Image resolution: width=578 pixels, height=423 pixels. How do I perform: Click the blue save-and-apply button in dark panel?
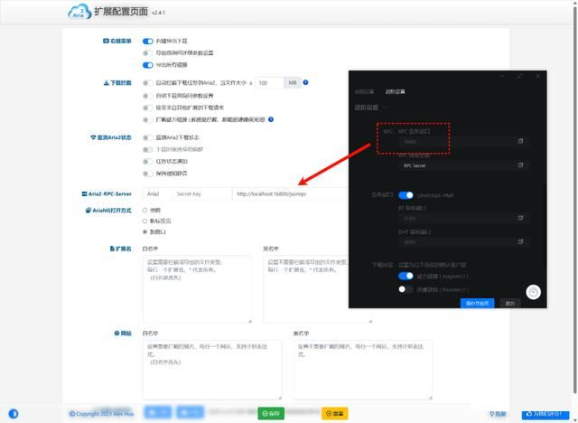point(477,303)
